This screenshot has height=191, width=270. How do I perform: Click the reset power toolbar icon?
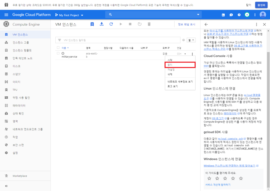coord(140,24)
